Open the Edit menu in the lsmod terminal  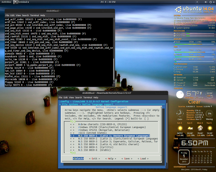click(12, 15)
